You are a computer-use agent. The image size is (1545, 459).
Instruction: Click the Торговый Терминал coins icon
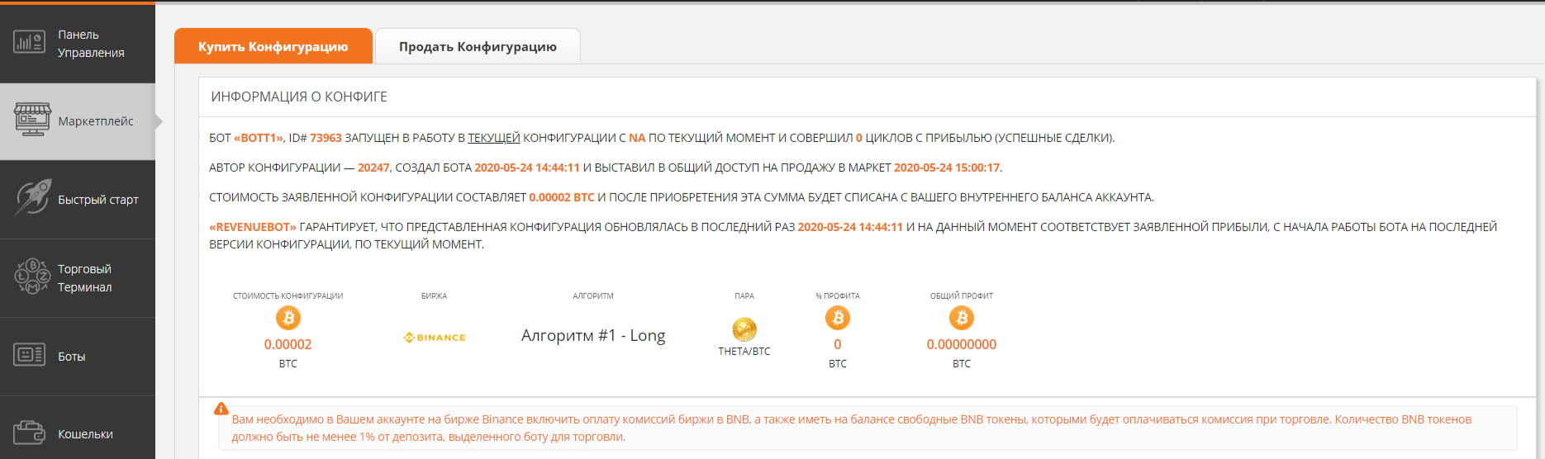coord(32,277)
